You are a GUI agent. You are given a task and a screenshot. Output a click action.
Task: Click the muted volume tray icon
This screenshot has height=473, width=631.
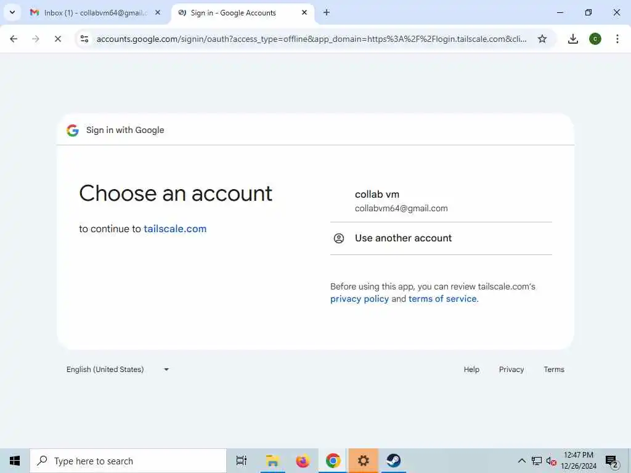551,461
